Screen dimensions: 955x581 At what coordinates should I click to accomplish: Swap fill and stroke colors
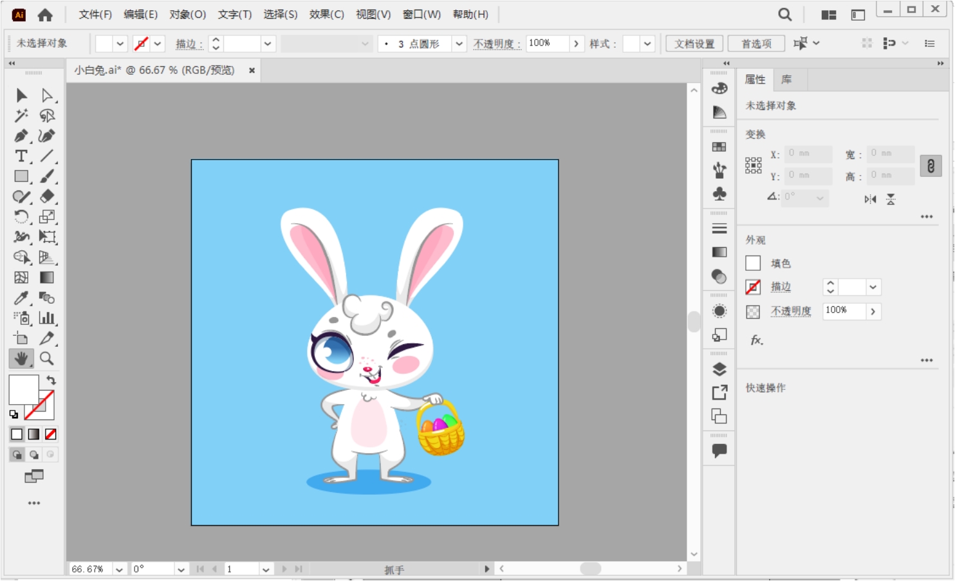51,380
